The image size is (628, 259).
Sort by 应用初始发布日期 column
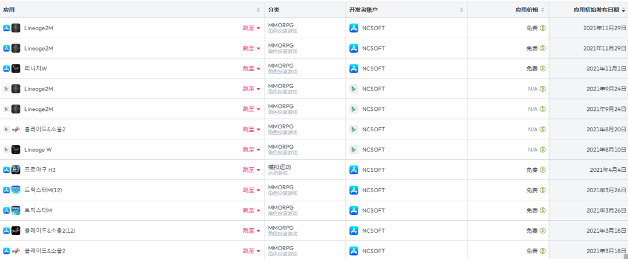[x=595, y=10]
